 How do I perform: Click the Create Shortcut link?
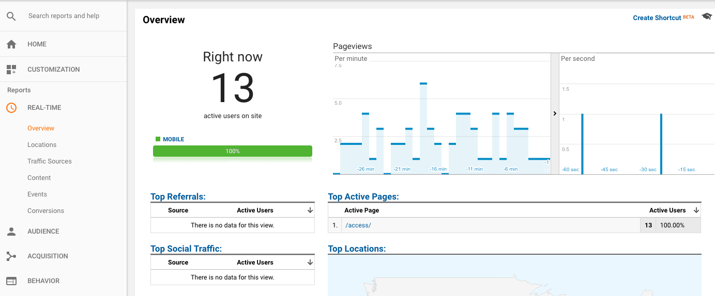[x=657, y=18]
